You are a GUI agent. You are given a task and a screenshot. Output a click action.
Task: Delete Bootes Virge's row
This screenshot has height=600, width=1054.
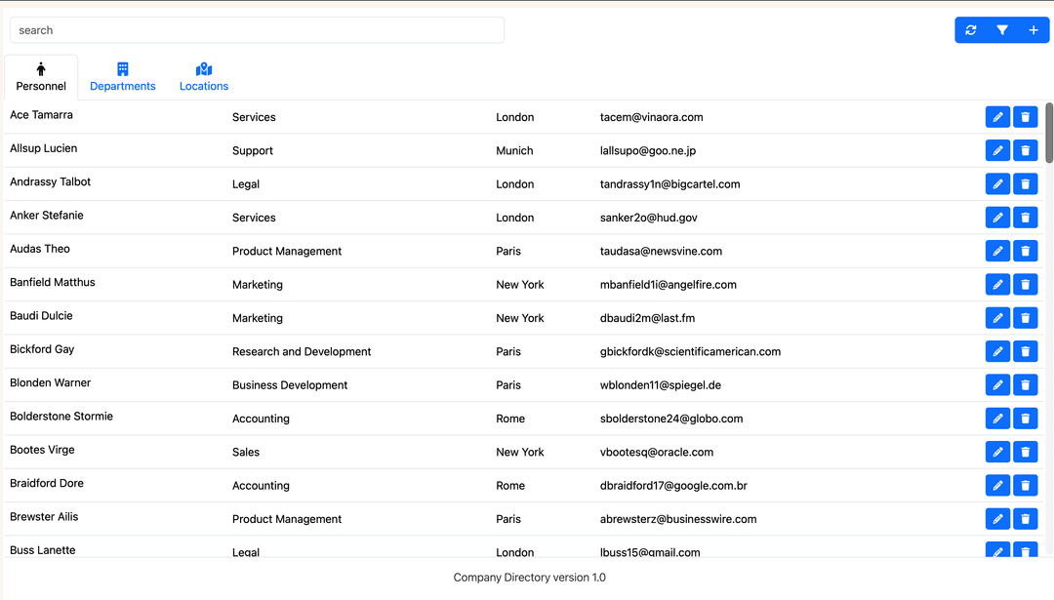point(1025,452)
